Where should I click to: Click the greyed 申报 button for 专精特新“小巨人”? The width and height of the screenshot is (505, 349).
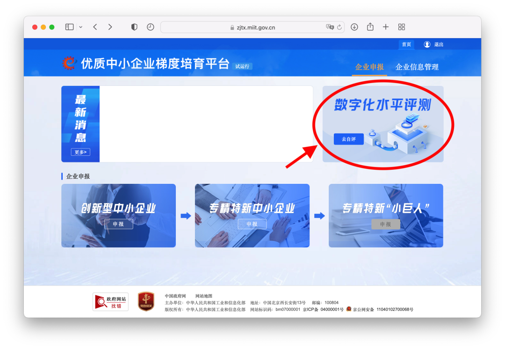(386, 224)
